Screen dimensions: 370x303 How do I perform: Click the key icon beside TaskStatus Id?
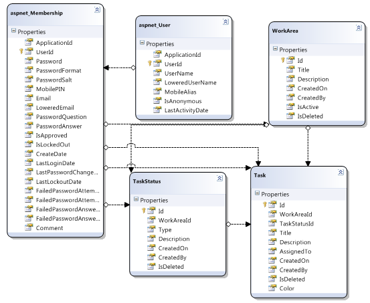(143, 210)
